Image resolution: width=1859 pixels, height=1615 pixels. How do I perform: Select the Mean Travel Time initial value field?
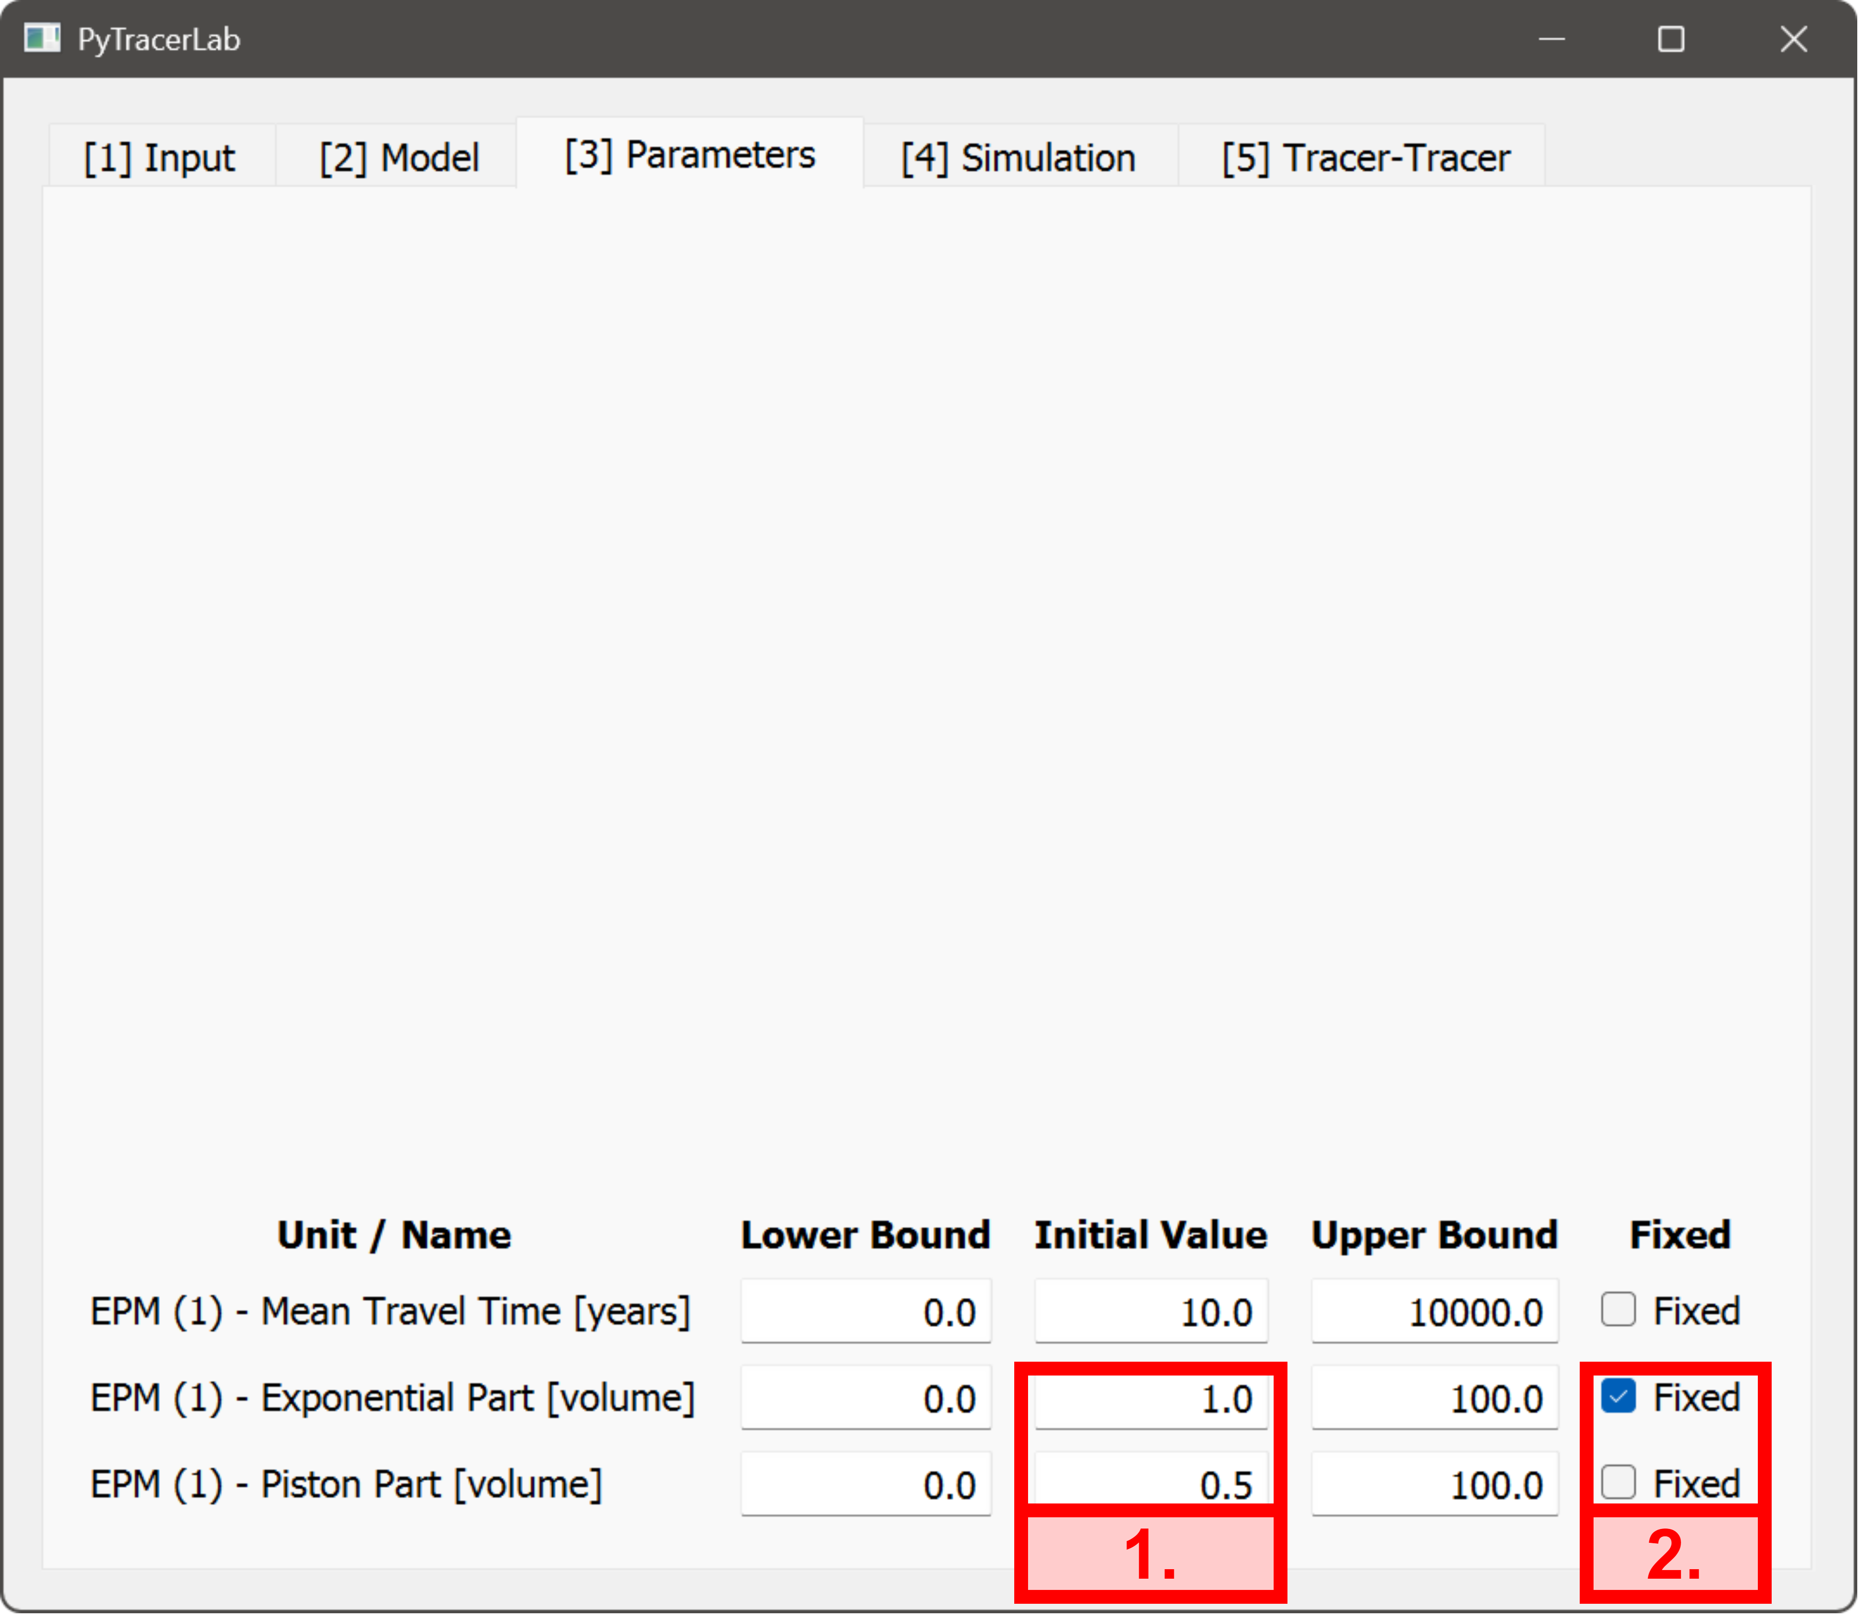1150,1311
